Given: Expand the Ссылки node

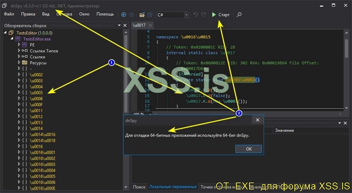Looking at the screenshot, I should 19,57.
